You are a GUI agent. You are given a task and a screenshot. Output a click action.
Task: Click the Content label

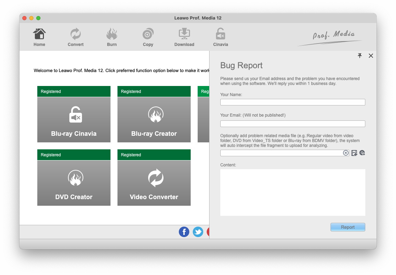[228, 165]
